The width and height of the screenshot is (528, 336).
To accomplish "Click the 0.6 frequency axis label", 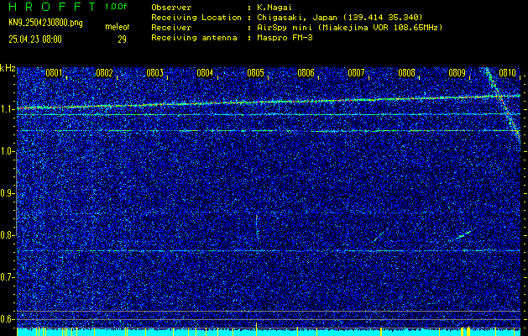I will 7,319.
